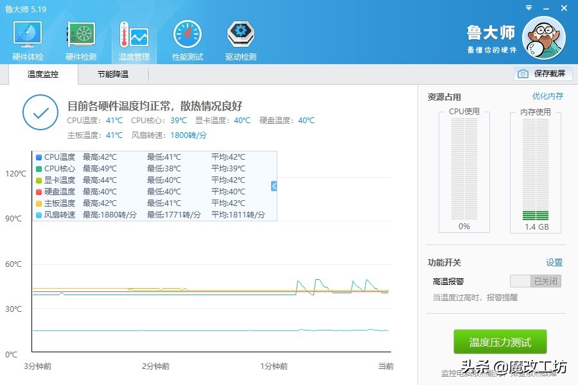The height and width of the screenshot is (385, 578).
Task: Click the green 显卡温度 color swatch
Action: pos(39,180)
